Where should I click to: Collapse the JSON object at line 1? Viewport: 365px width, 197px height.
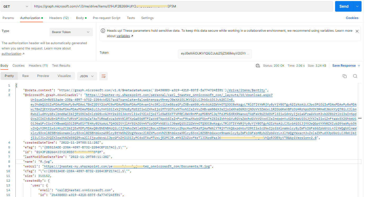coord(16,85)
